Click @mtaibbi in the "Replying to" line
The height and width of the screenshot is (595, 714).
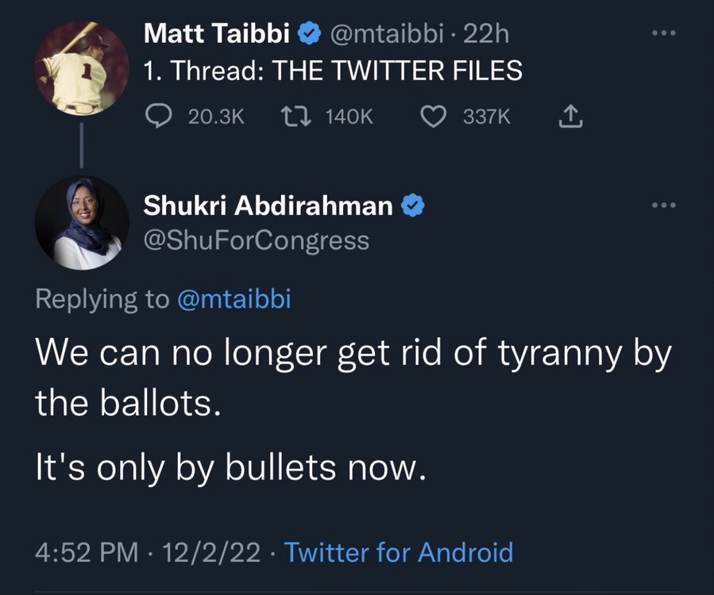click(x=233, y=300)
